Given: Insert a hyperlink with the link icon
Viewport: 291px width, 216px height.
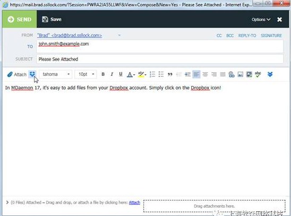Looking at the screenshot, I should (232, 74).
